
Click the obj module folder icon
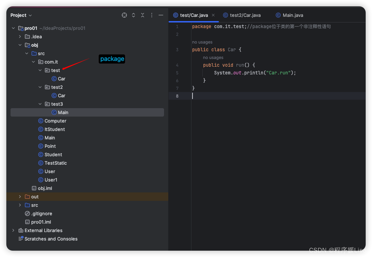pyautogui.click(x=27, y=45)
